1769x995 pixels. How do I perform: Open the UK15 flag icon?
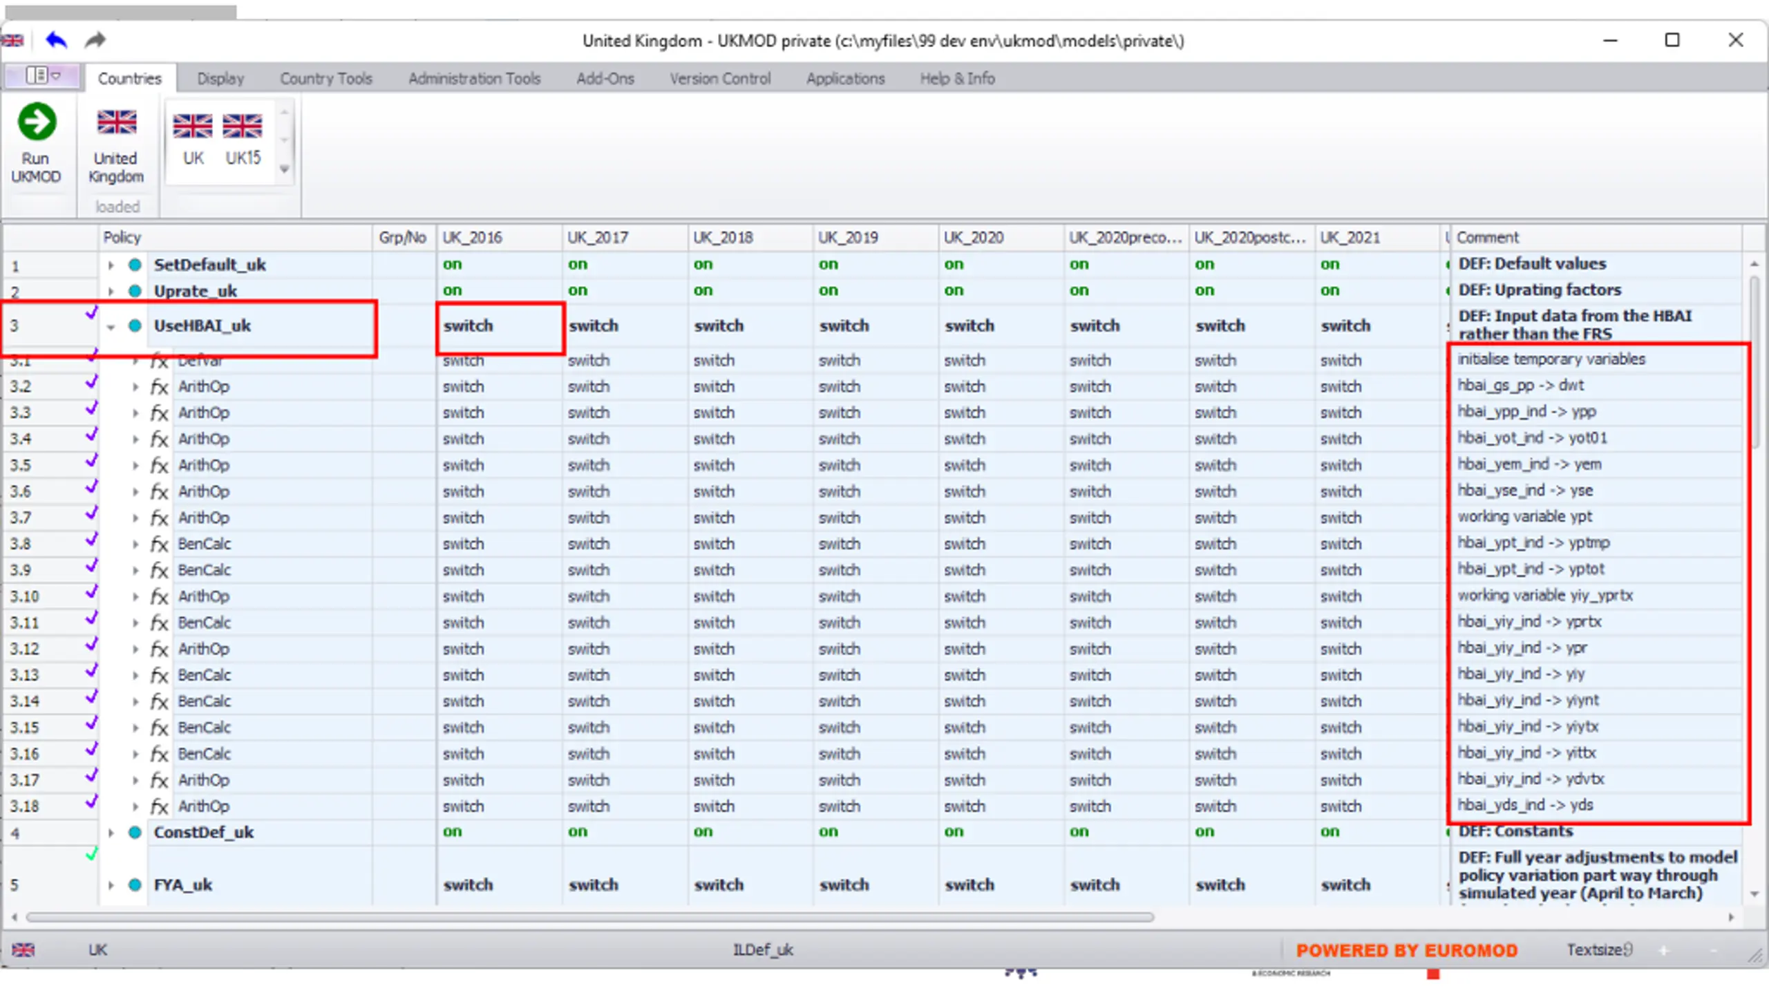point(243,126)
